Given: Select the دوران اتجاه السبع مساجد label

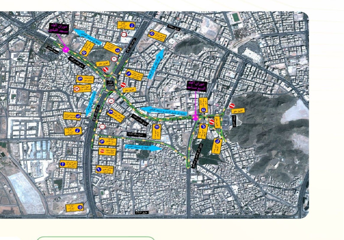Looking at the screenshot, I should [196, 85].
